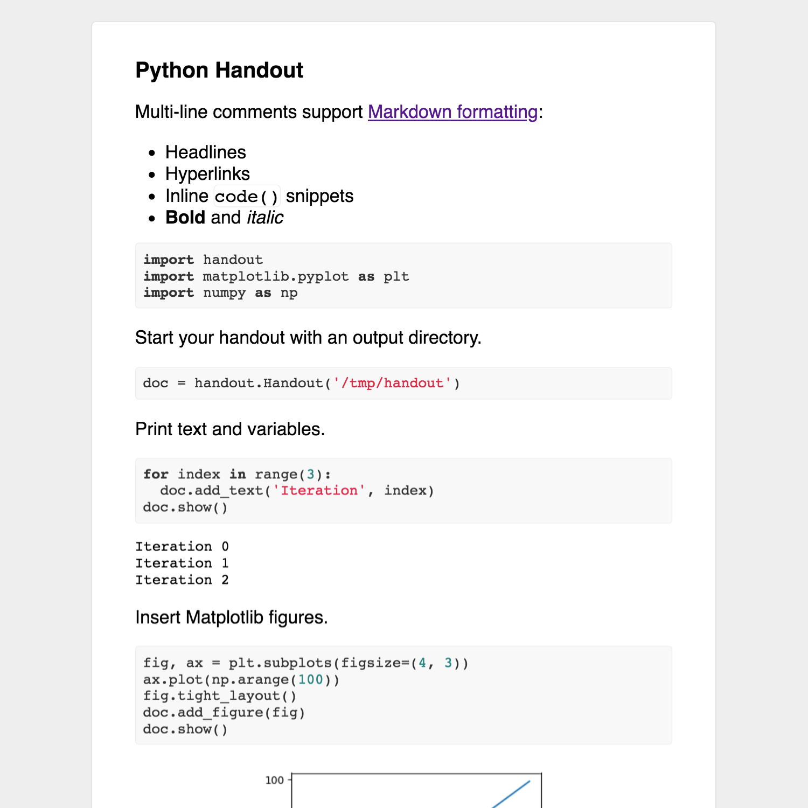Click the Hyperlinks bullet item

tap(207, 174)
